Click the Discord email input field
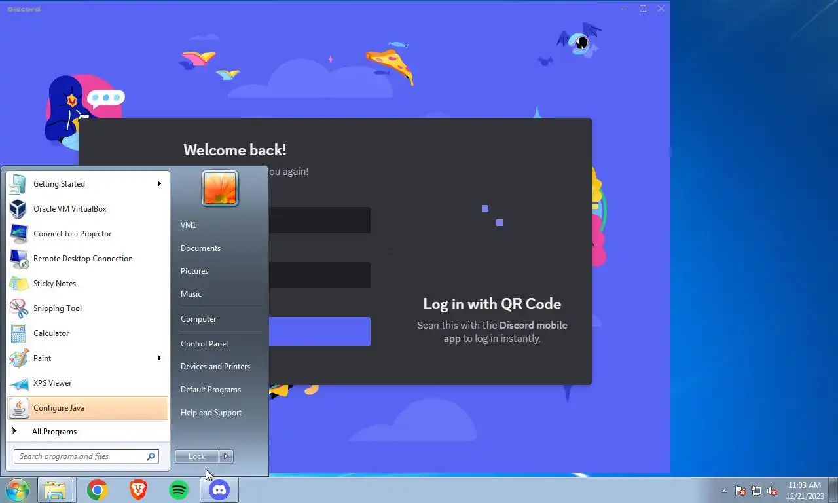Image resolution: width=838 pixels, height=503 pixels. click(319, 220)
